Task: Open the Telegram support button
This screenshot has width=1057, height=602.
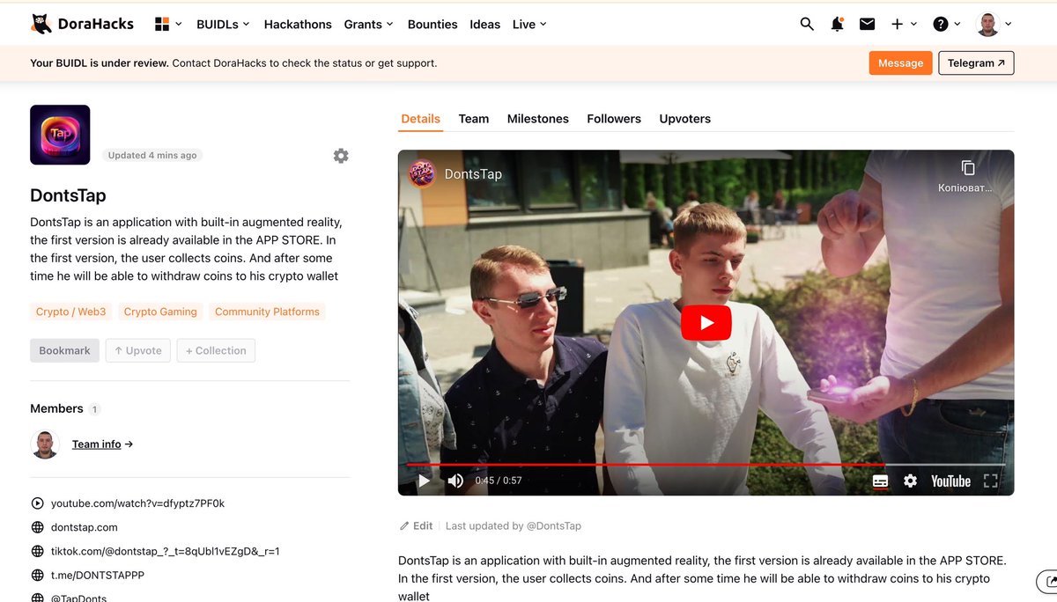Action: tap(976, 62)
